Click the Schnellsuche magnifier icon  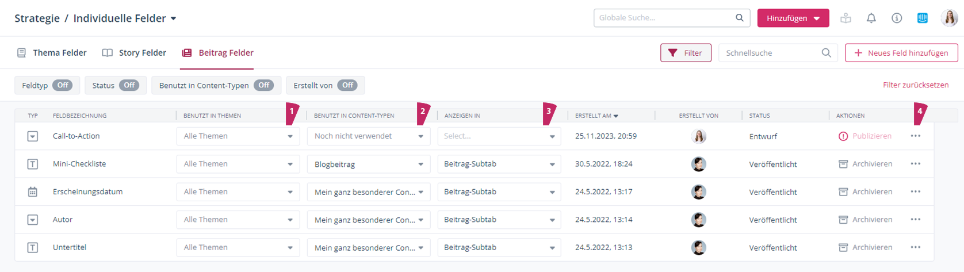(826, 53)
